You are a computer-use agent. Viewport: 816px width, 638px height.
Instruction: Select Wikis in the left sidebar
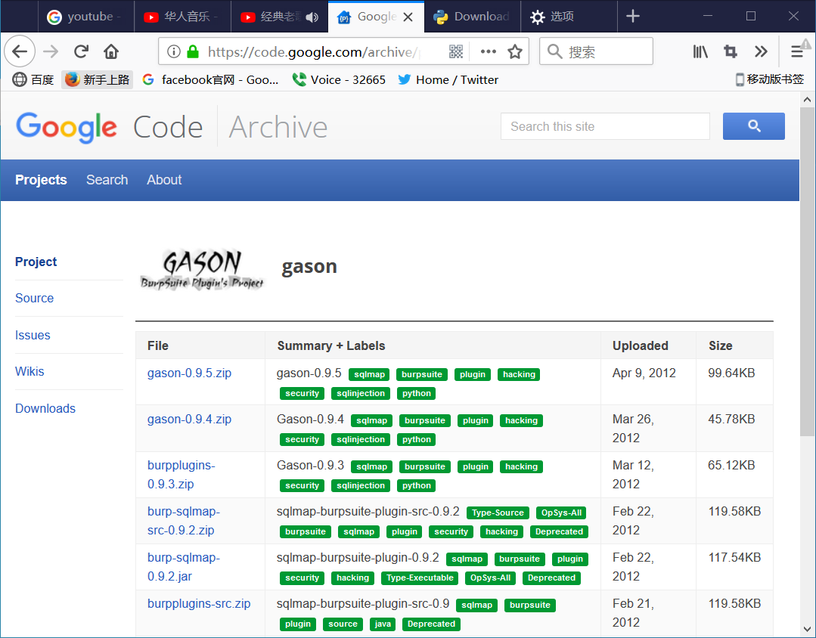[x=29, y=372]
